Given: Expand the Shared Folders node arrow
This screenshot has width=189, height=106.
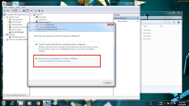Looking at the screenshot, I should click(7, 25).
